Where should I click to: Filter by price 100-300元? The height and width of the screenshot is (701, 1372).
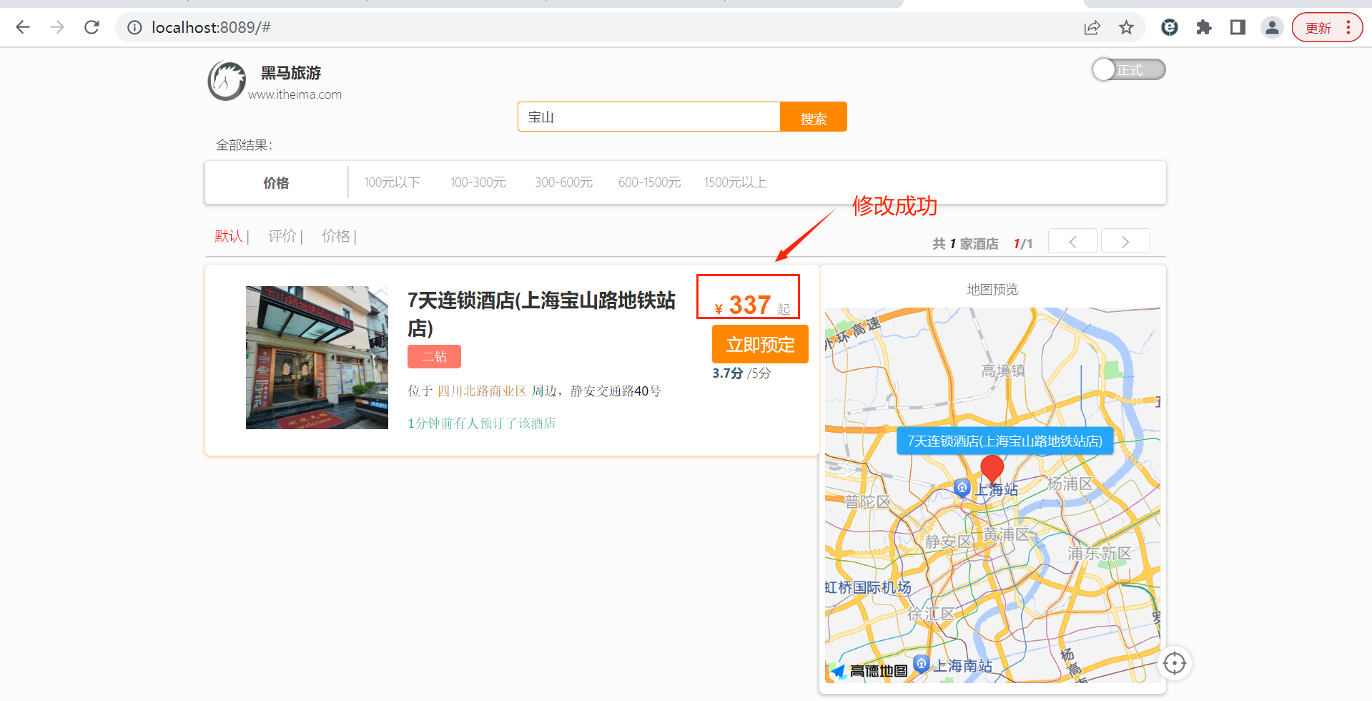478,182
